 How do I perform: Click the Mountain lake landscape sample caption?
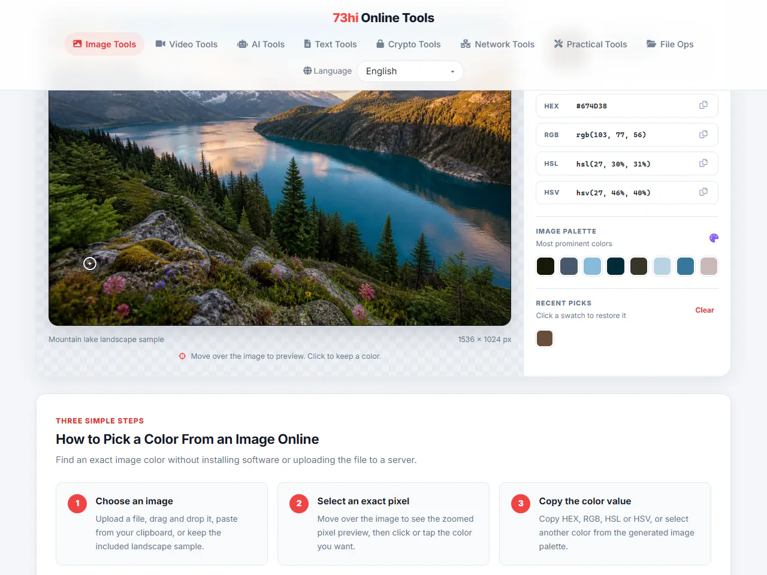[x=106, y=339]
